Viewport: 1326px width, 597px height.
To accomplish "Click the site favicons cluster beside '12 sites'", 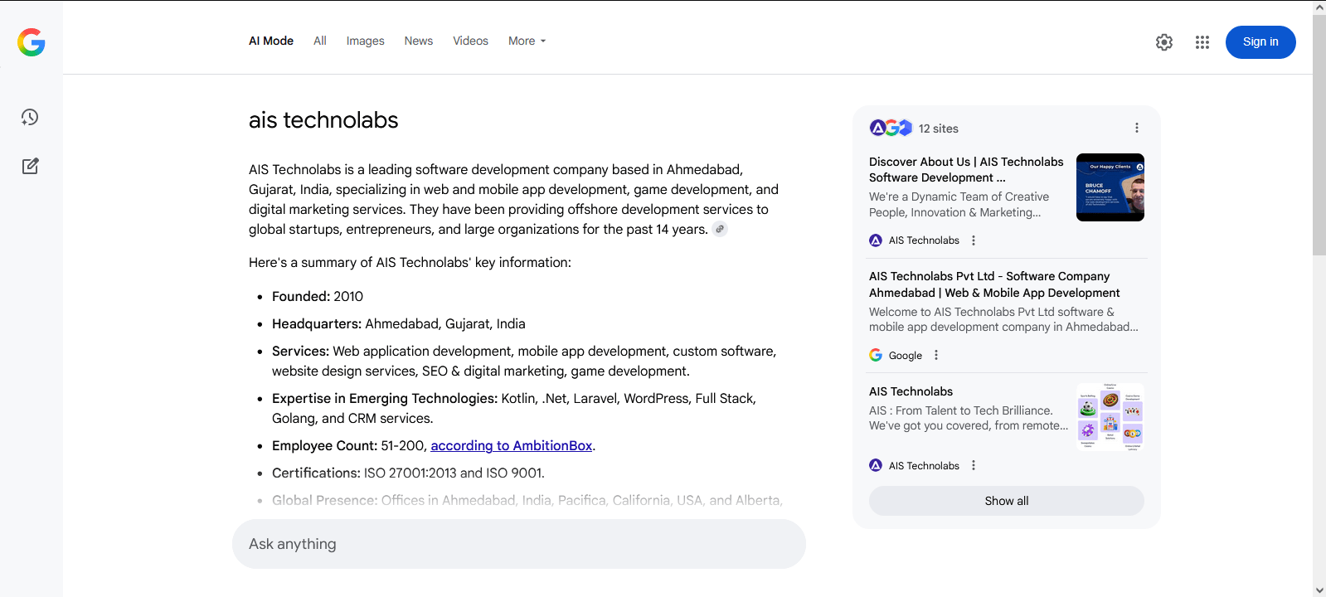I will 891,128.
